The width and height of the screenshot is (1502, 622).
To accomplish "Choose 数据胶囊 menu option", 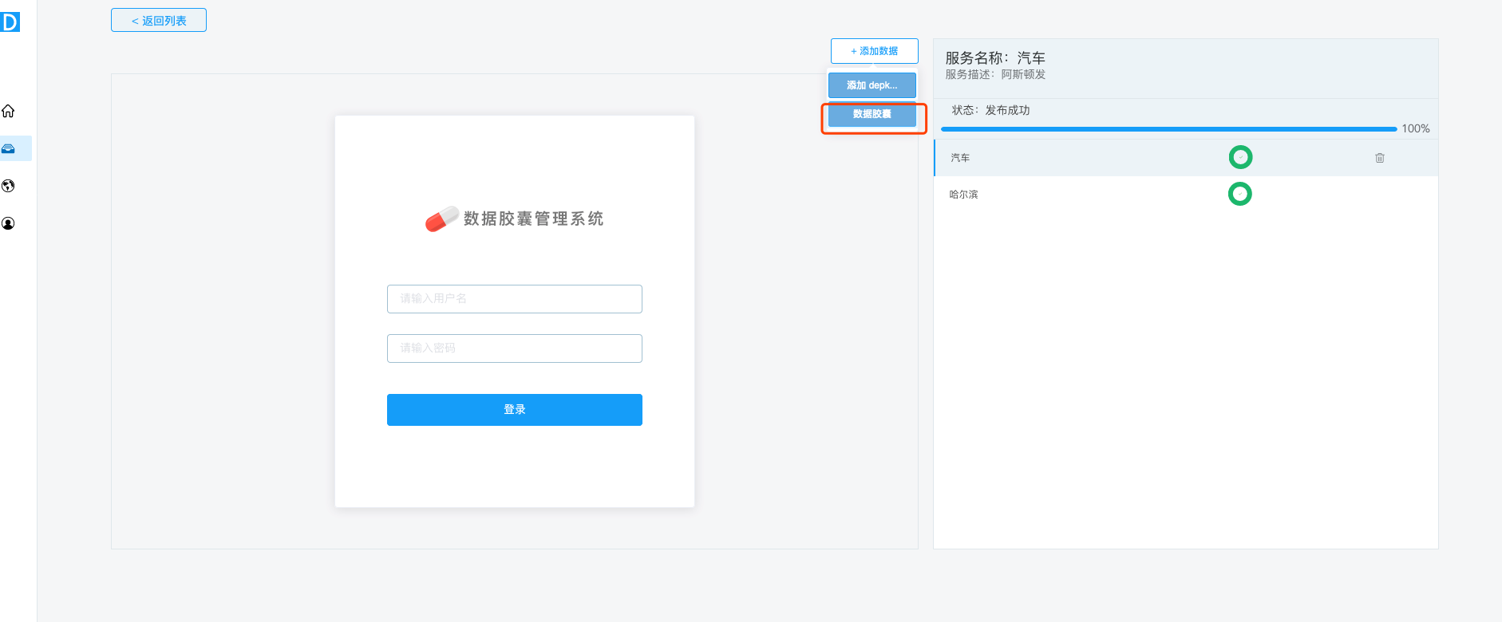I will pos(872,114).
